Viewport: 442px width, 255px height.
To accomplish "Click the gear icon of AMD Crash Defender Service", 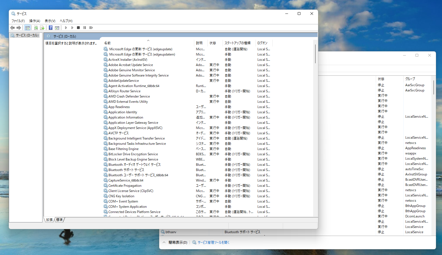I will (x=106, y=96).
